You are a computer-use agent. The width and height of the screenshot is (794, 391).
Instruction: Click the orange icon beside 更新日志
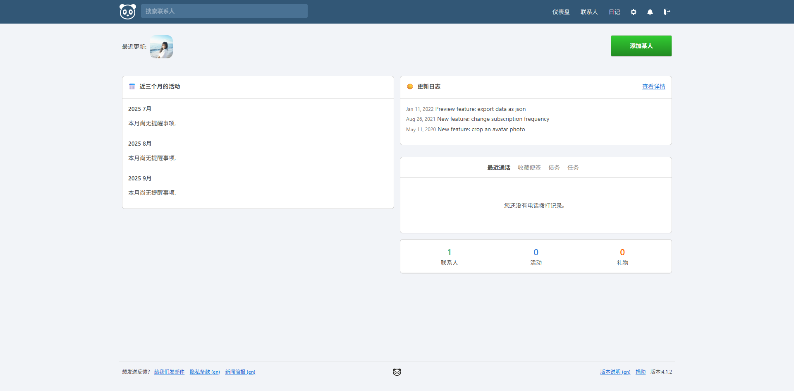[410, 86]
